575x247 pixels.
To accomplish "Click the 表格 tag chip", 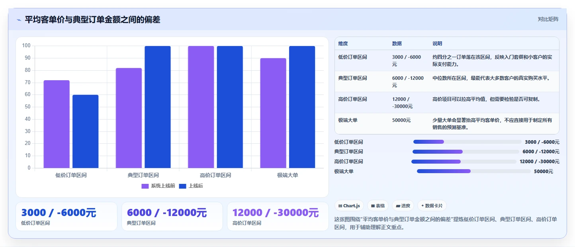I will coord(377,206).
